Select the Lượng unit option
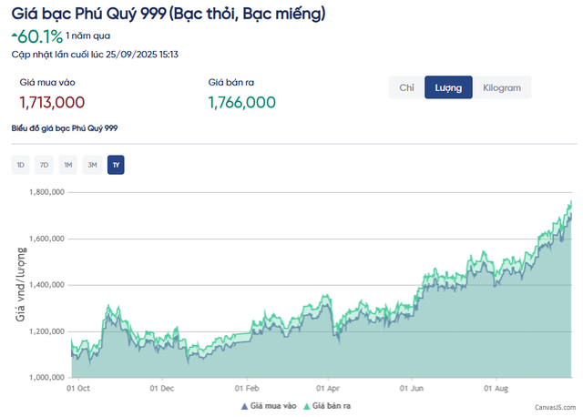 pyautogui.click(x=448, y=87)
